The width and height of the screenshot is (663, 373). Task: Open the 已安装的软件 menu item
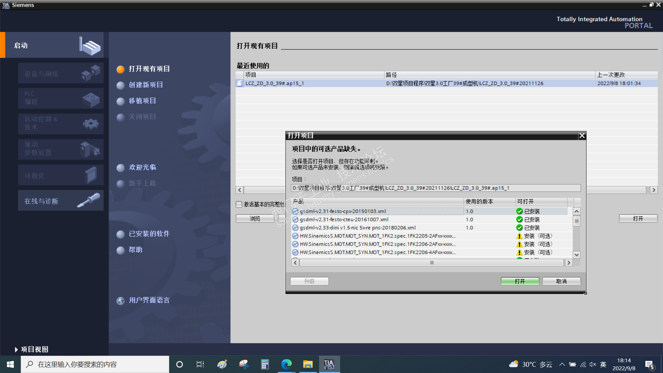149,234
